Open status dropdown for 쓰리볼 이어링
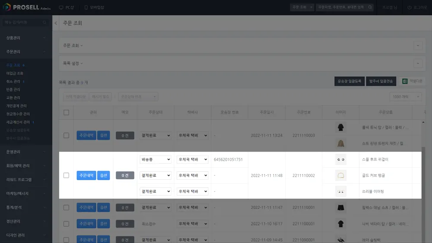 (x=156, y=191)
